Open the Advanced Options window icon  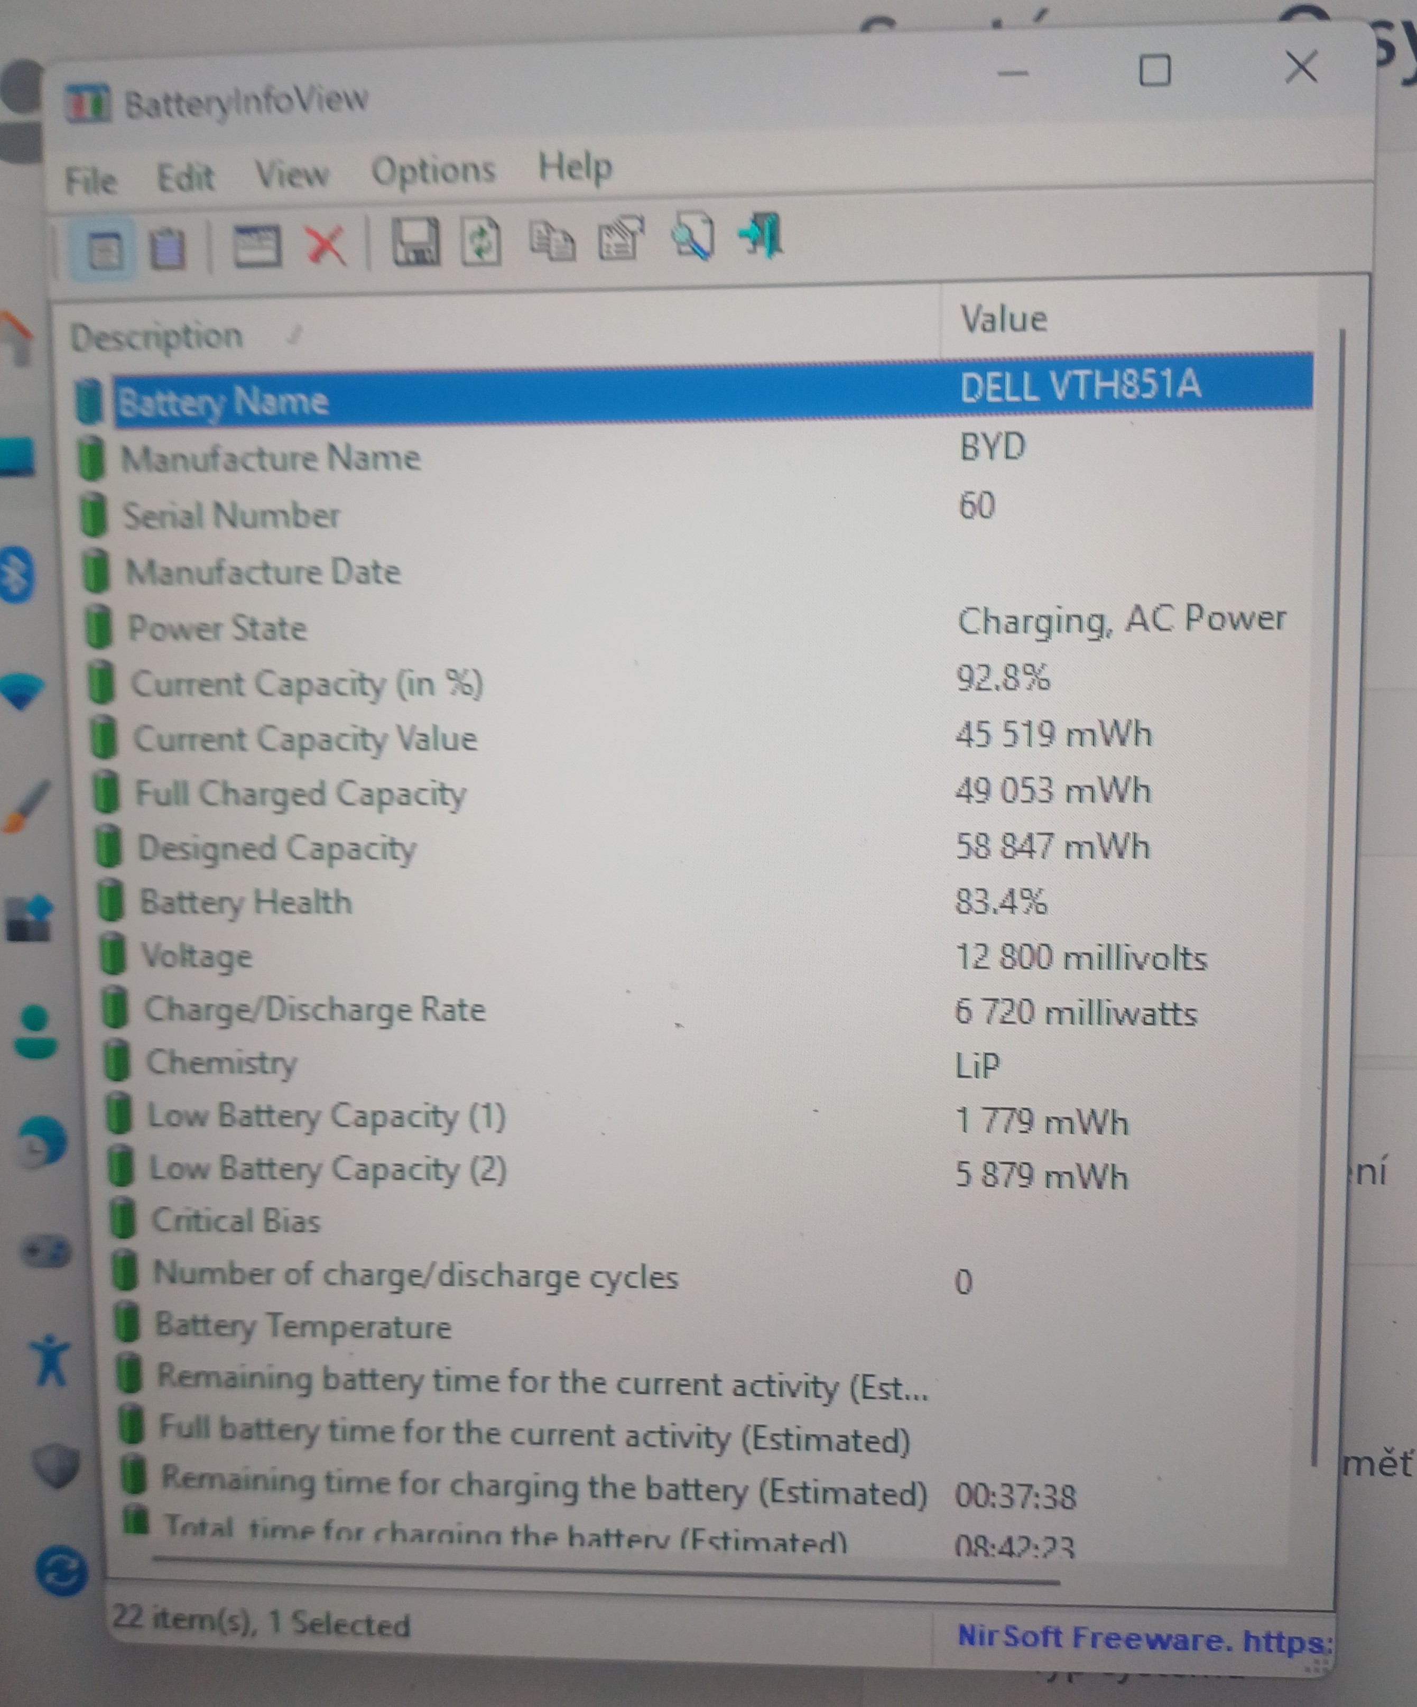[x=257, y=245]
